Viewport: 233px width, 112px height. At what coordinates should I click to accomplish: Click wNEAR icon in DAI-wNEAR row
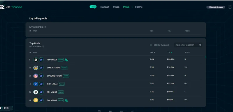pos(41,100)
